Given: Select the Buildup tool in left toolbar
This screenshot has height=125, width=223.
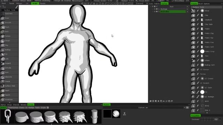Looking at the screenshot, I should tap(9, 50).
